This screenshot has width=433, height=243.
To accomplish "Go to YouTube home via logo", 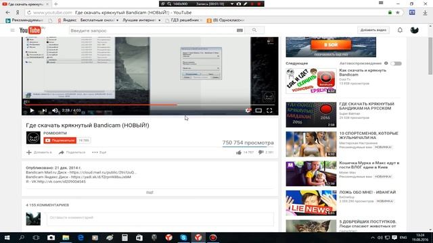I will [x=31, y=30].
